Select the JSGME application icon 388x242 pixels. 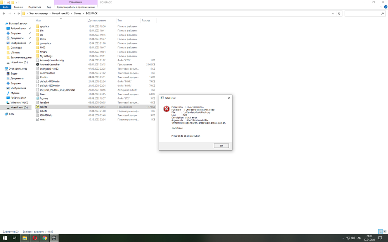pos(38,107)
